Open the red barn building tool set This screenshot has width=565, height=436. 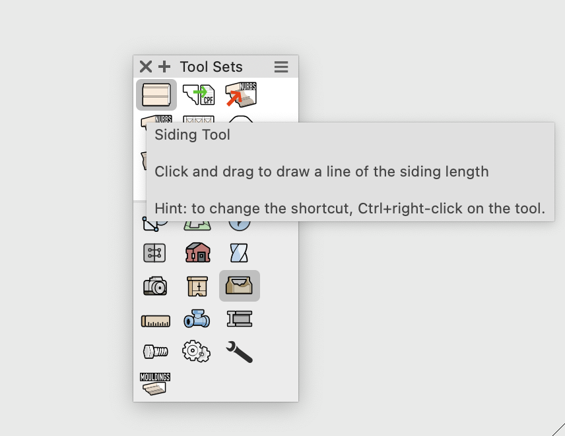[197, 252]
